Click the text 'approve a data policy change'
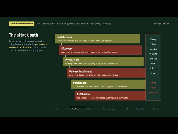The width and height of the screenshot is (178, 134). coord(82,75)
